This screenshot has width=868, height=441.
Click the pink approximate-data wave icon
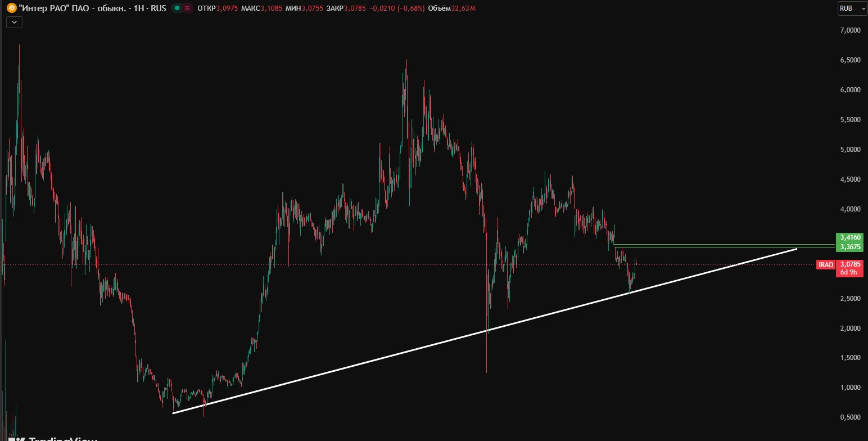coord(187,8)
